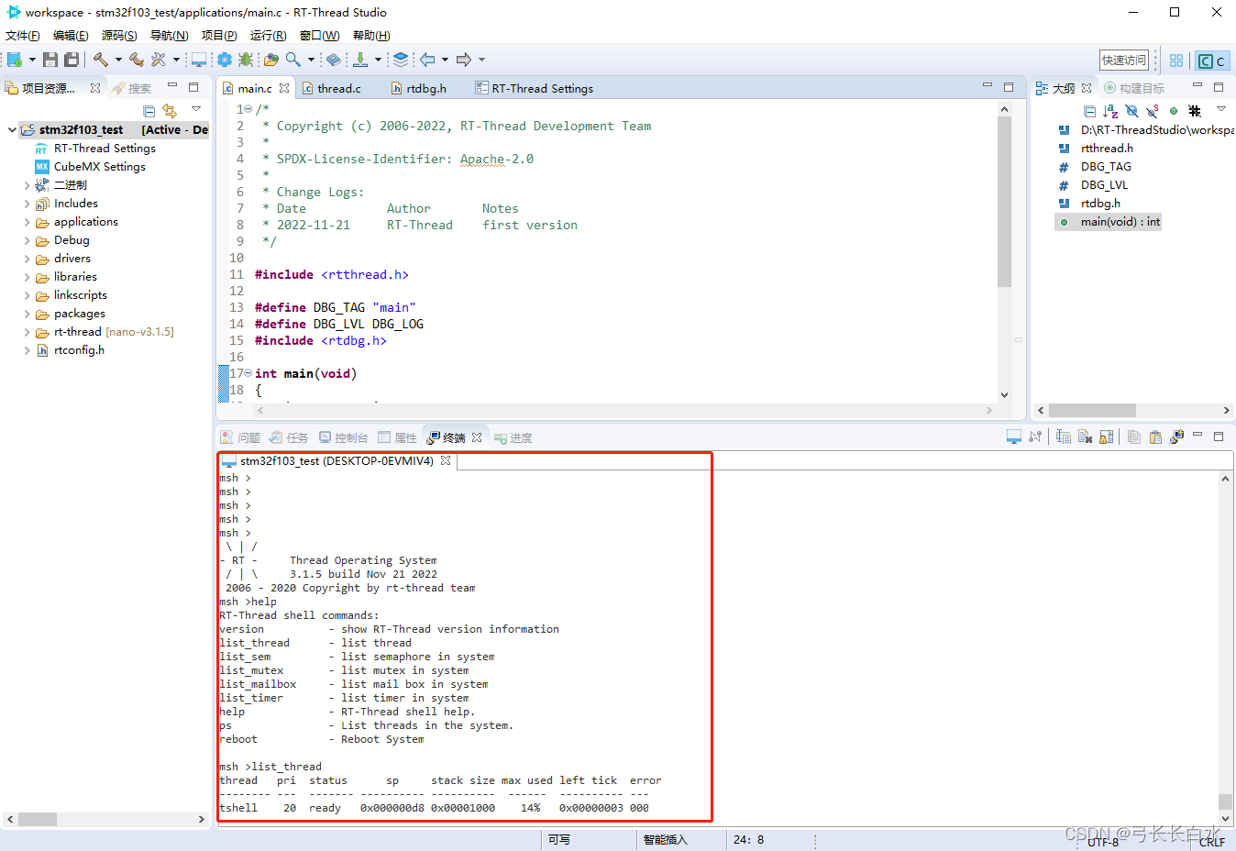This screenshot has height=851, width=1236.
Task: Toggle hide inactive elements in outline toolbar
Action: tap(1195, 111)
